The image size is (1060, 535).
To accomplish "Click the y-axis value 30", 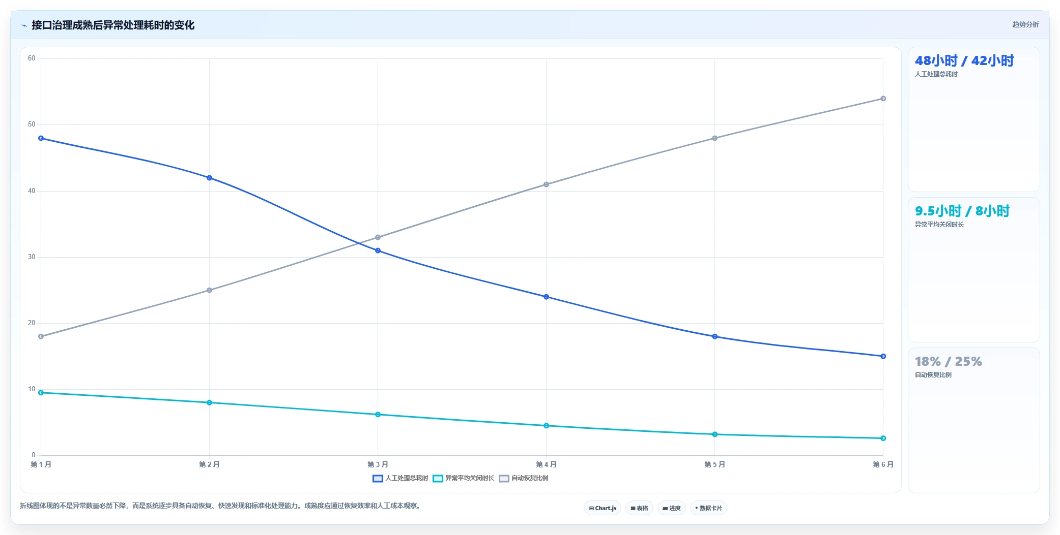I will click(x=32, y=257).
